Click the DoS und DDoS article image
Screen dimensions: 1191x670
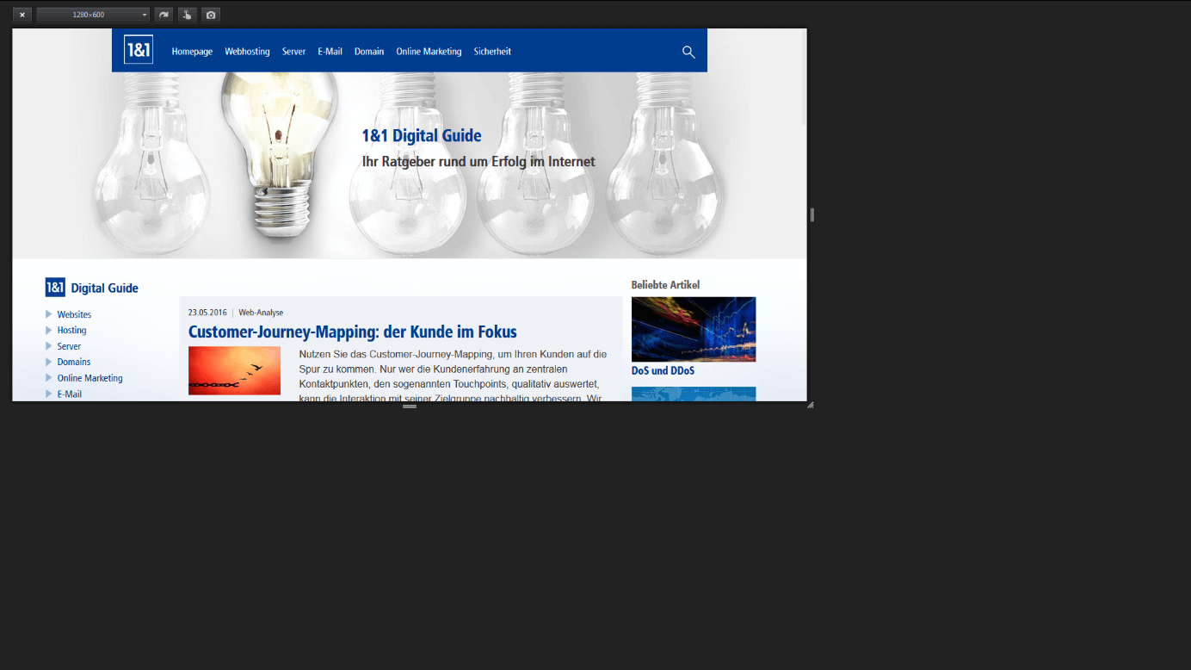coord(694,329)
